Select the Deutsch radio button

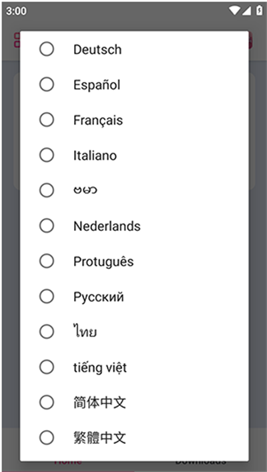[x=47, y=49]
